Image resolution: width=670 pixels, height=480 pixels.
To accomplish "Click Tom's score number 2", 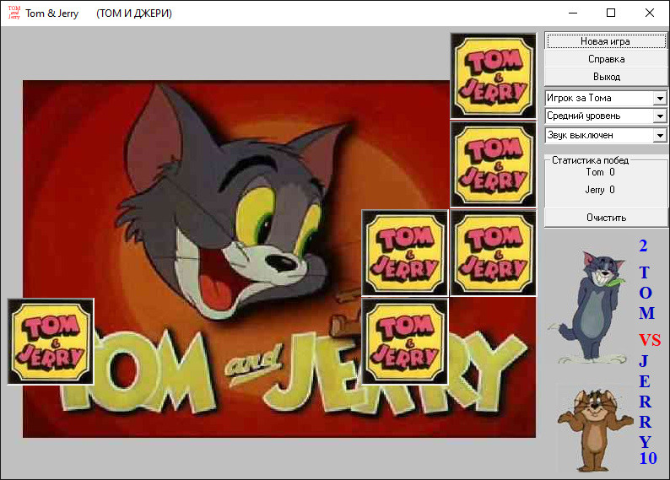I will tap(643, 246).
